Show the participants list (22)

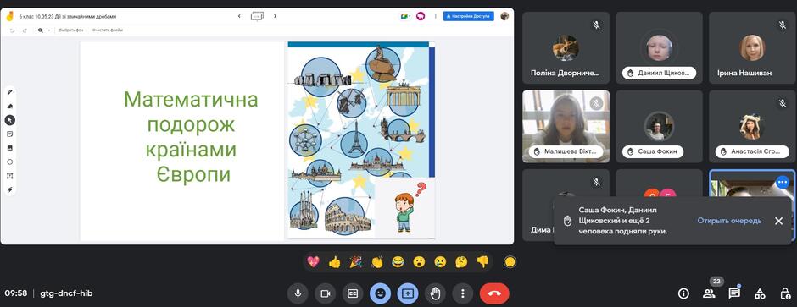coord(709,293)
